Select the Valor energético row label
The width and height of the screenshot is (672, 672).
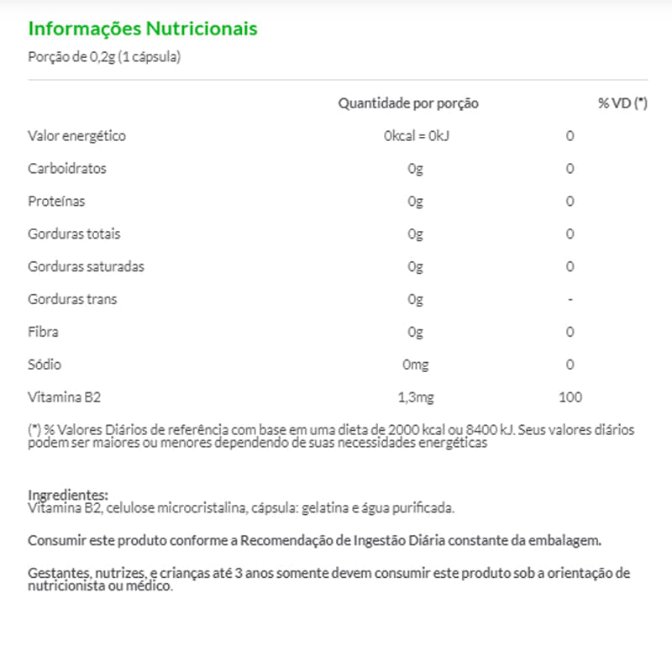pos(76,136)
